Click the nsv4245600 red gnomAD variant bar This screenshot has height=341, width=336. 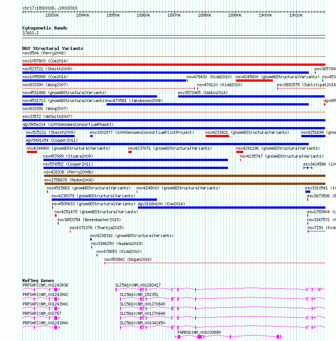(x=254, y=81)
